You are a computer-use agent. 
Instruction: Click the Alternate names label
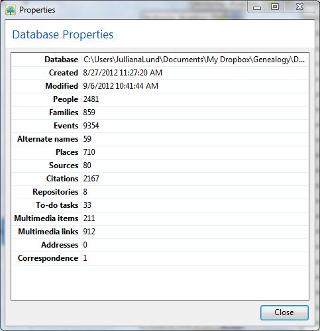coord(48,139)
